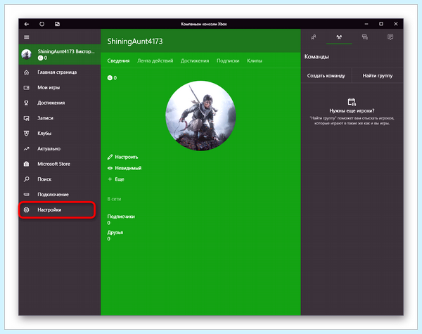Click the trending icon for Актуально
This screenshot has width=422, height=334.
tap(27, 148)
